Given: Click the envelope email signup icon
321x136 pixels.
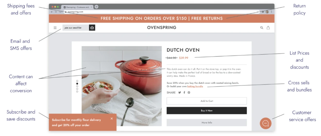Looking at the screenshot, I should click(x=92, y=28).
